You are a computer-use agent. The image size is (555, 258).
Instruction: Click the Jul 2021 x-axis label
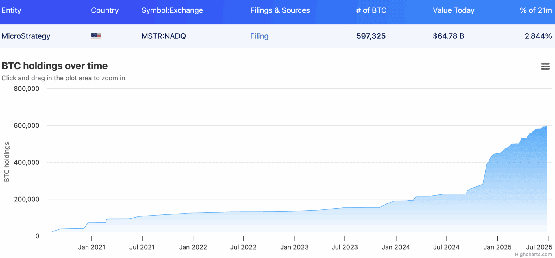pos(142,247)
